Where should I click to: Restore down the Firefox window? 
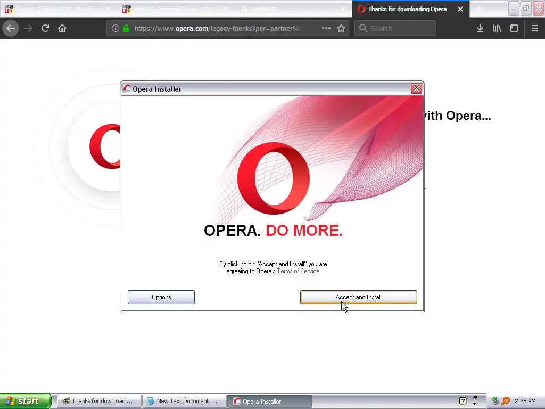pyautogui.click(x=525, y=9)
